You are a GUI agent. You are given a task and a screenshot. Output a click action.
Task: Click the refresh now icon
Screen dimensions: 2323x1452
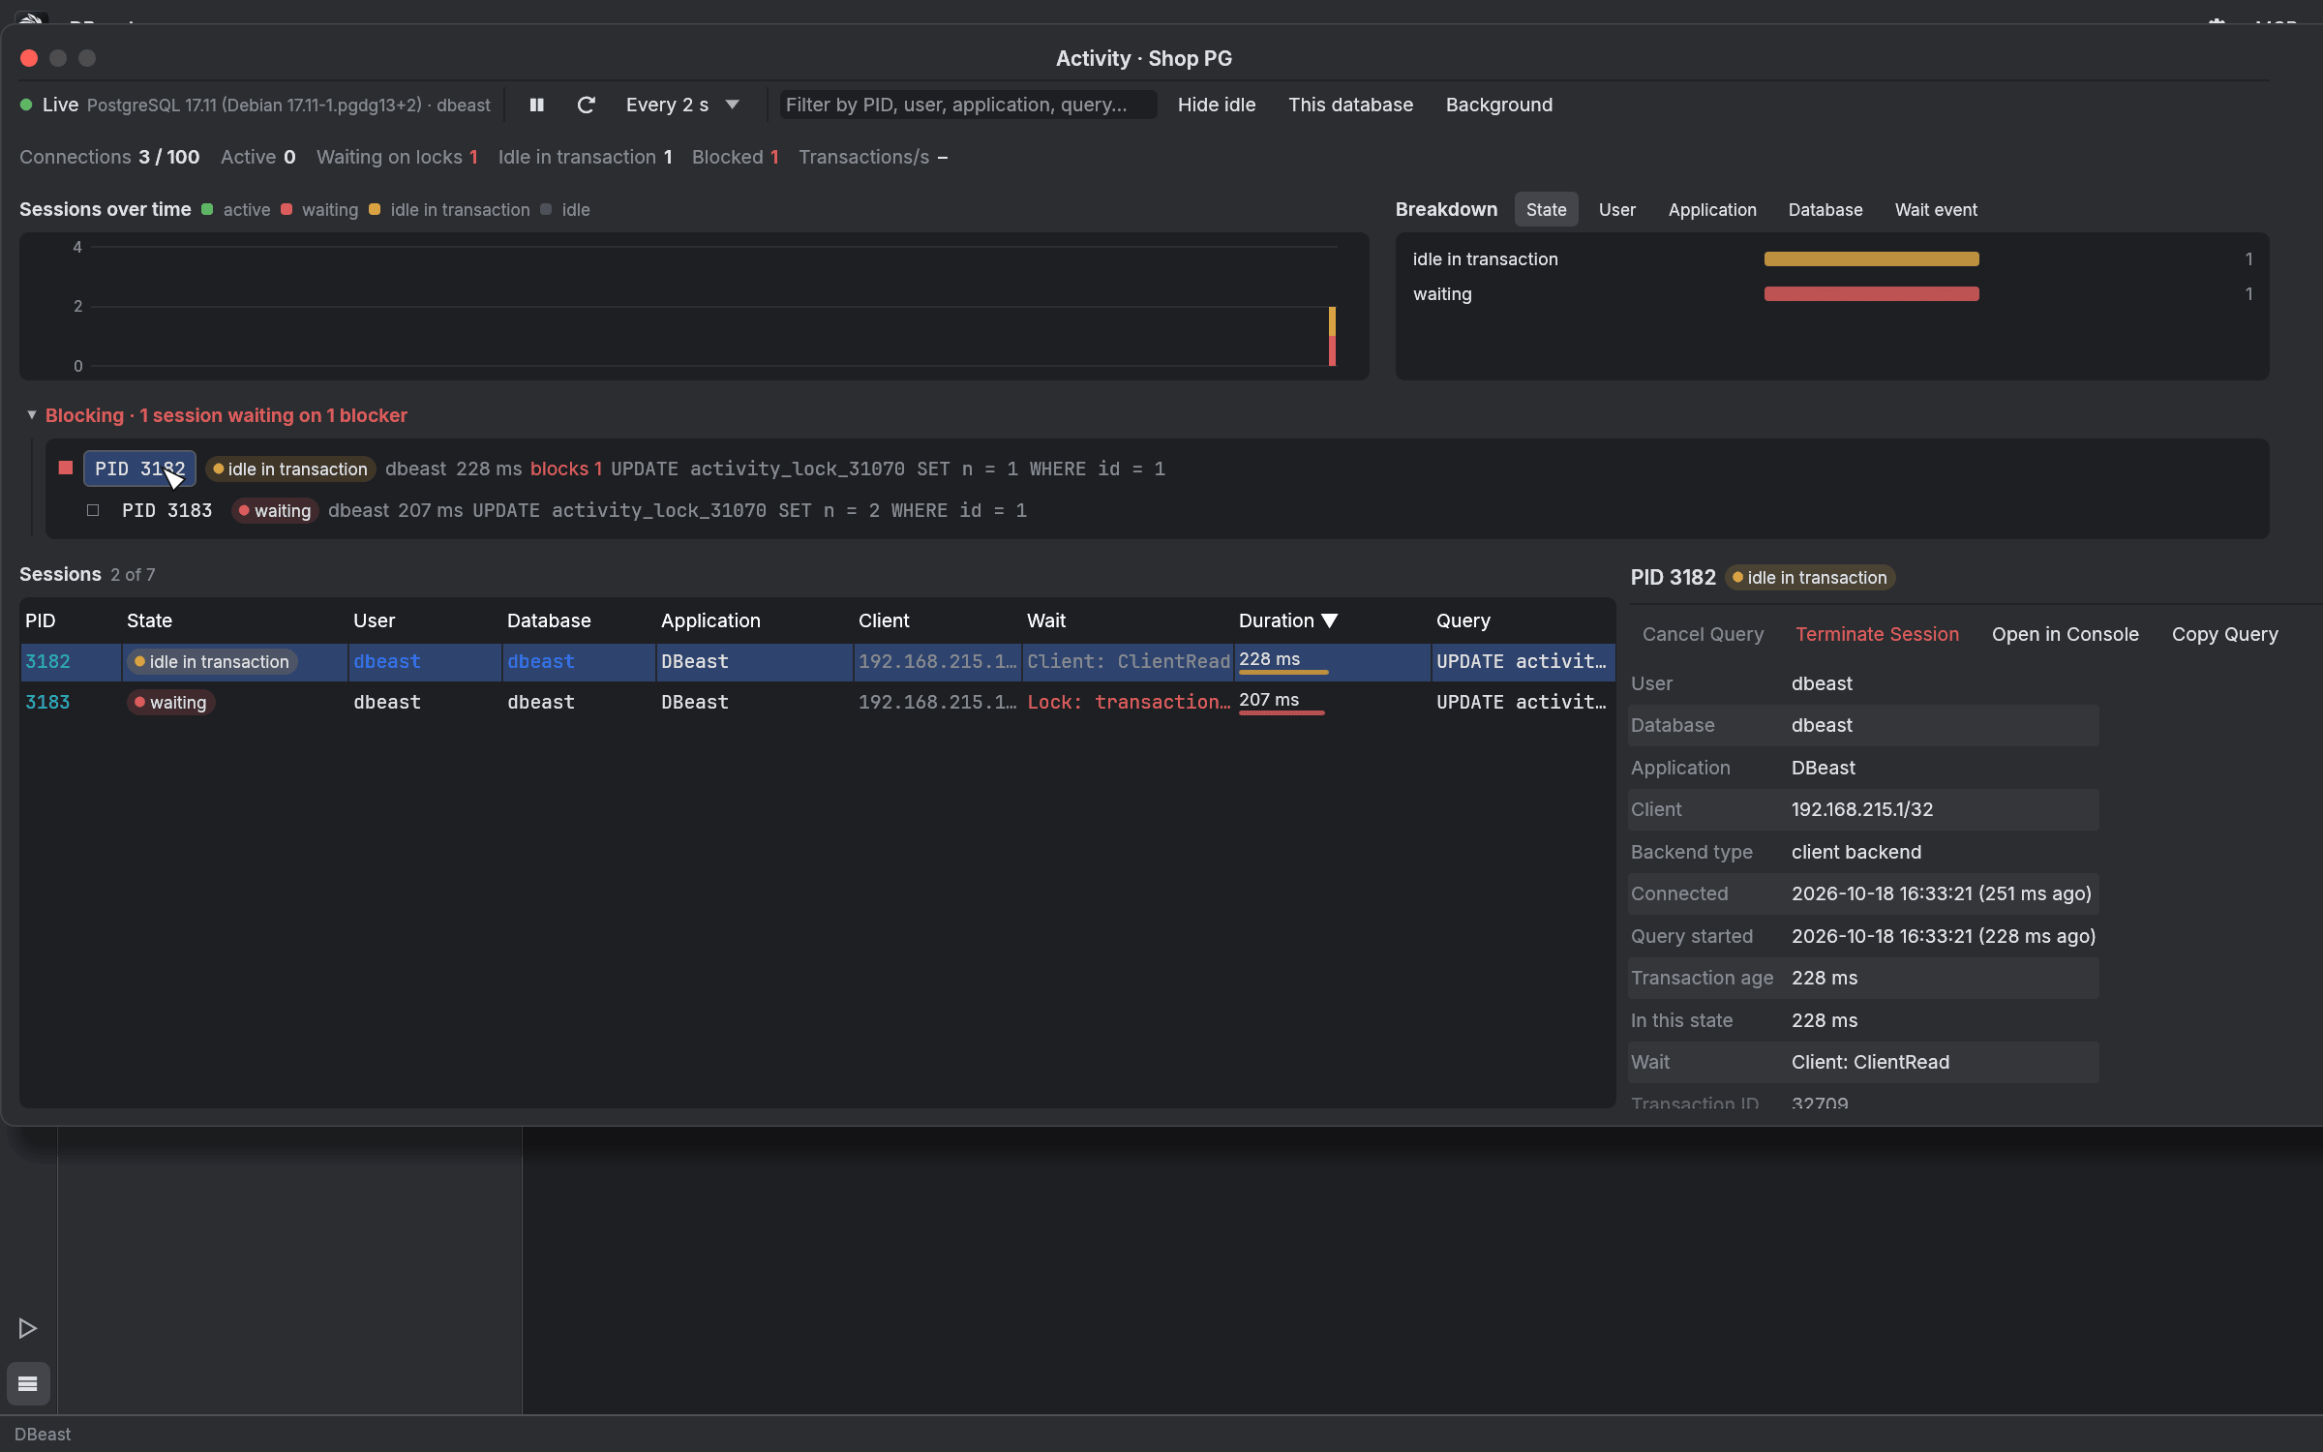coord(586,105)
